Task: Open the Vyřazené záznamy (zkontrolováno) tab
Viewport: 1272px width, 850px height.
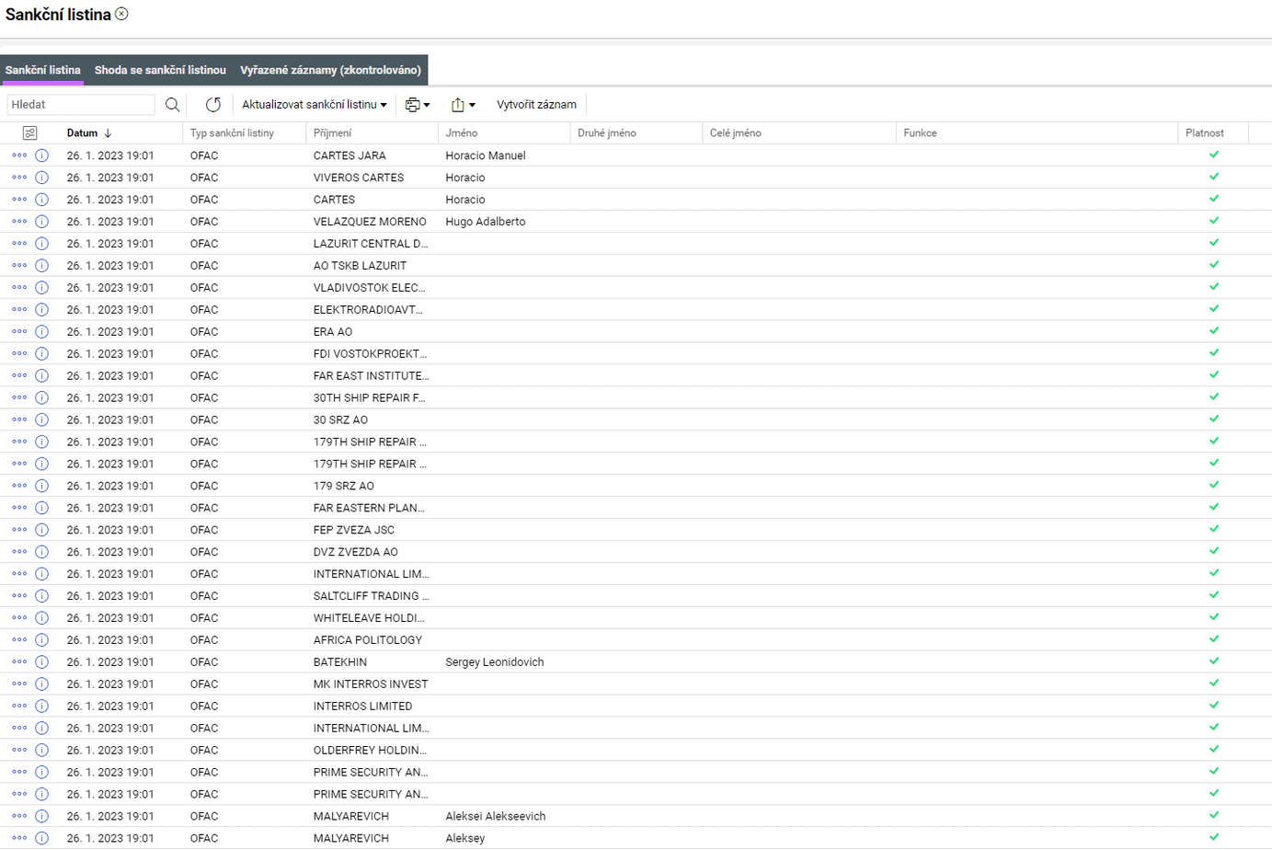Action: coord(331,70)
